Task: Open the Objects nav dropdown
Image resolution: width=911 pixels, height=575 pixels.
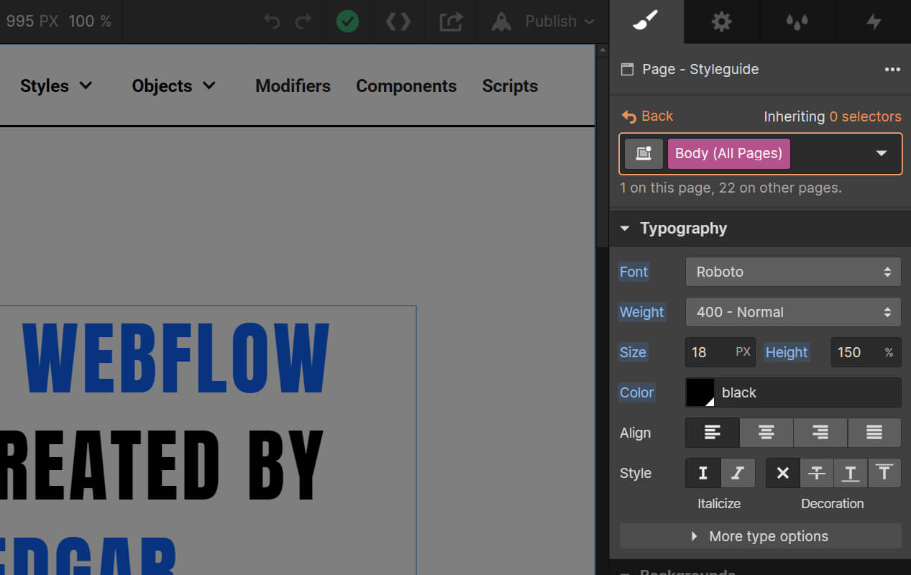Action: (x=173, y=86)
